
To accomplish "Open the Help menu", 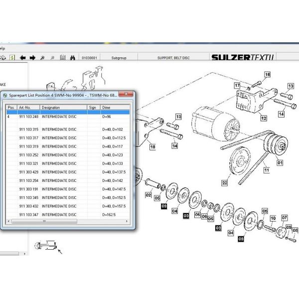I will (x=2, y=48).
